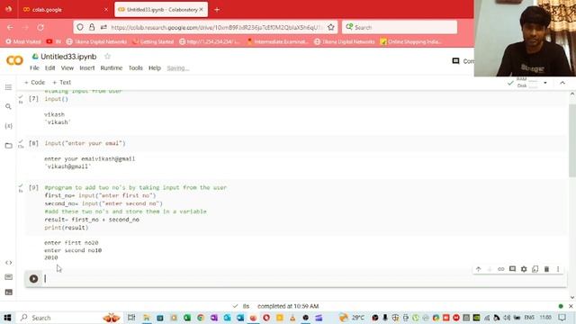Open a new browser tab
This screenshot has width=576, height=324.
[217, 10]
